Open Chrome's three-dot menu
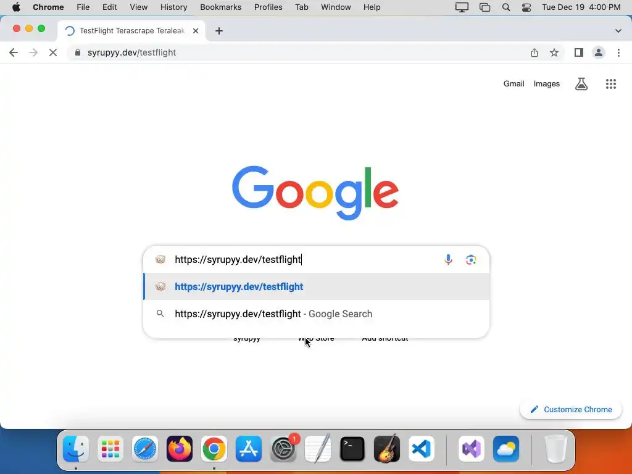This screenshot has width=632, height=474. (x=618, y=52)
